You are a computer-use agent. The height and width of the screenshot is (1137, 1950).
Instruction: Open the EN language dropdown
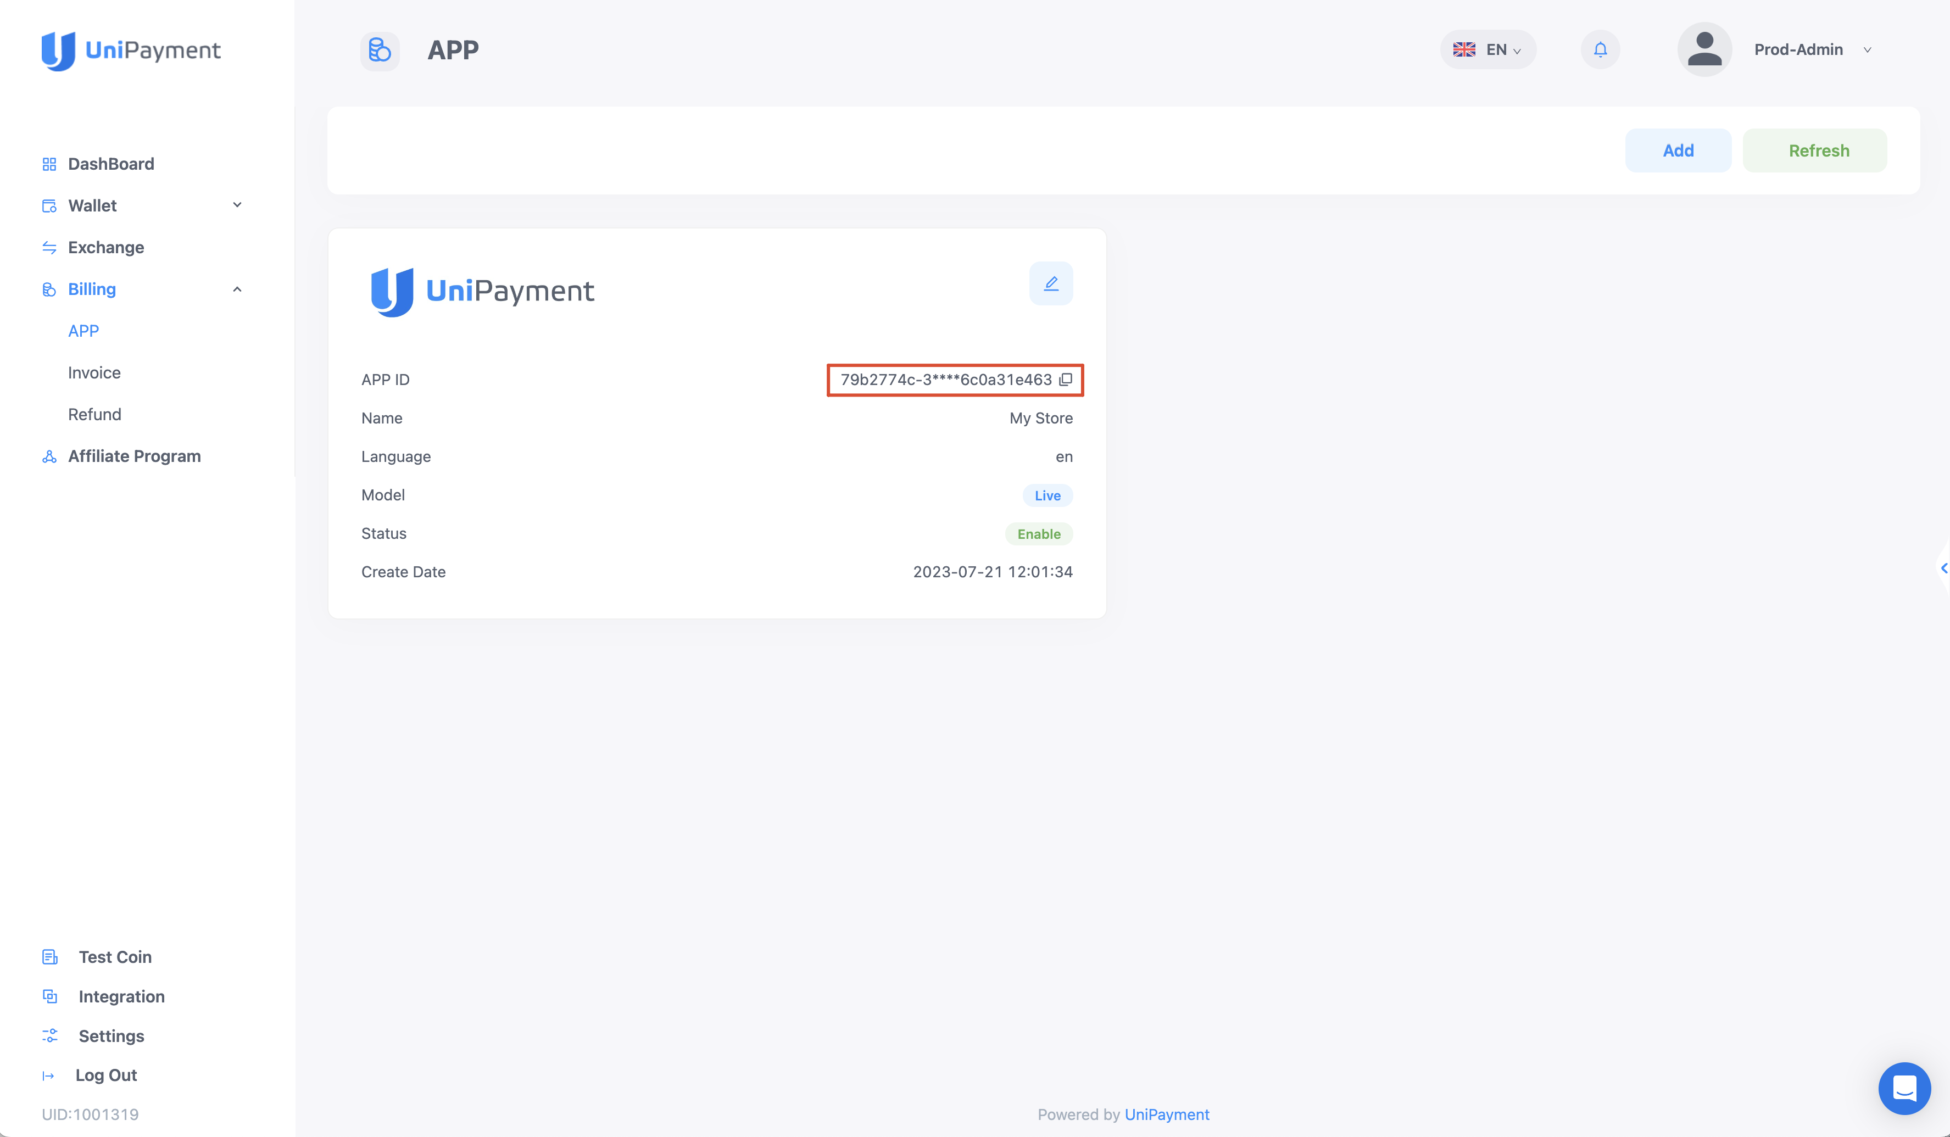coord(1487,49)
